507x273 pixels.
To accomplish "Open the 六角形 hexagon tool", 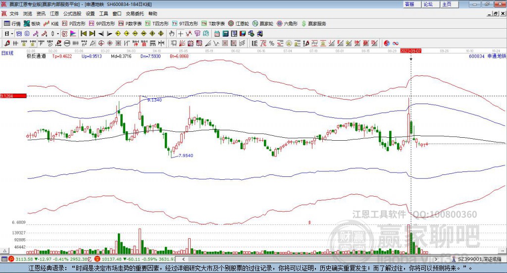I will pos(288,24).
